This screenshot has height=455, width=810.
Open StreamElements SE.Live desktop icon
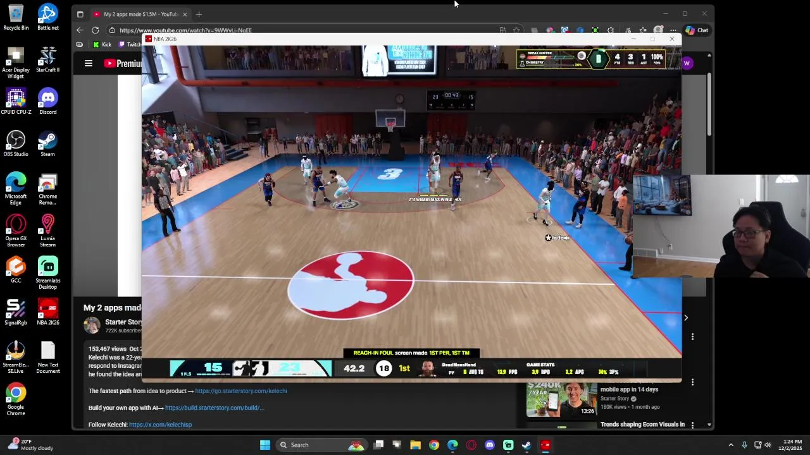tap(16, 358)
